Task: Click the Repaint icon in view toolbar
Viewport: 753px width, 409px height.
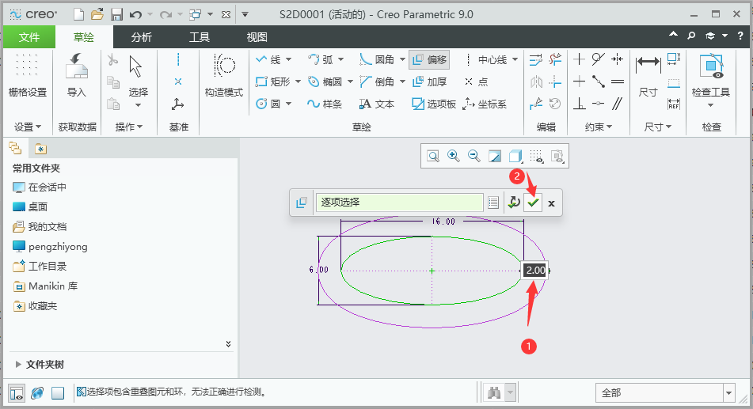Action: tap(495, 156)
